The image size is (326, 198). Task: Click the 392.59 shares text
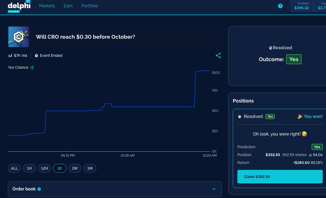[x=294, y=155]
